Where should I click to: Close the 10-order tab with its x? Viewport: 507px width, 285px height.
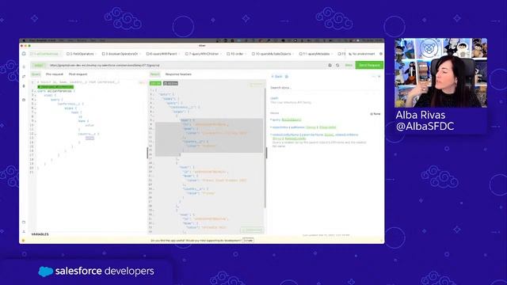click(x=246, y=54)
